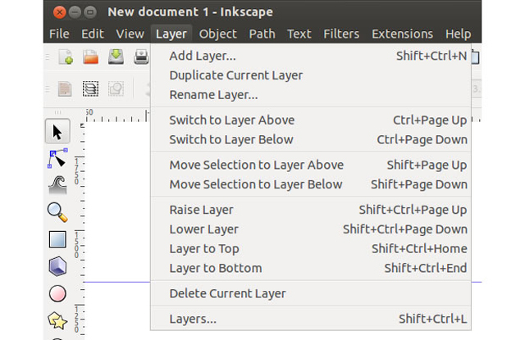Activate the Zoom magnifier tool
Image resolution: width=525 pixels, height=340 pixels.
coord(57,213)
